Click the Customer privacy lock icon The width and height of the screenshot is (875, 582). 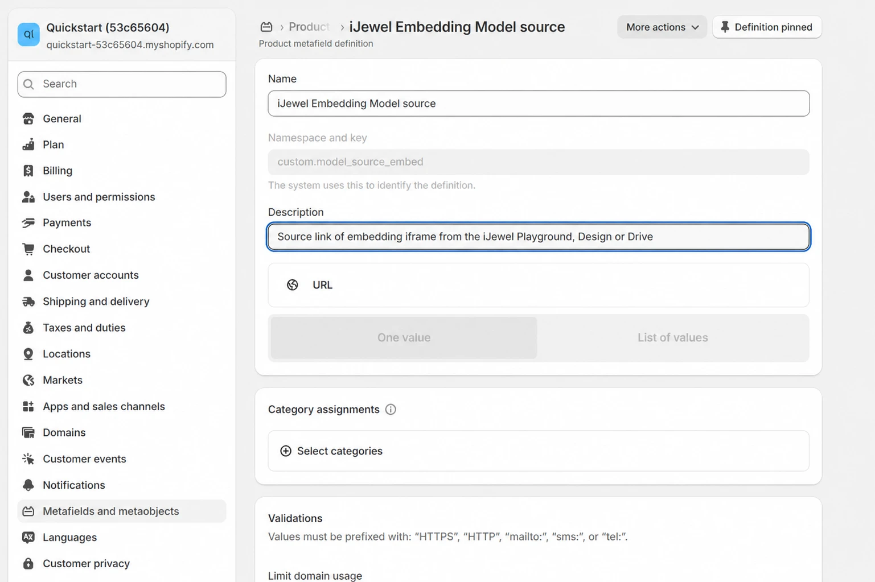coord(28,563)
